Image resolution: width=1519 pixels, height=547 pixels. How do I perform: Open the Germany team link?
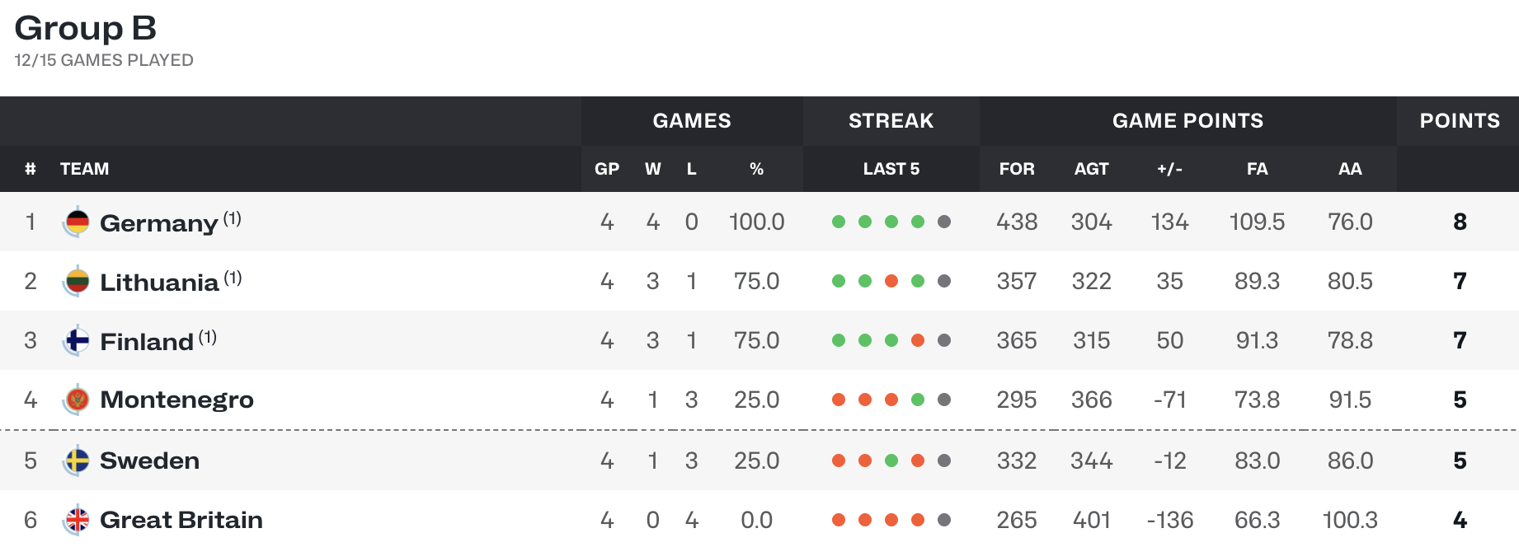[x=159, y=223]
